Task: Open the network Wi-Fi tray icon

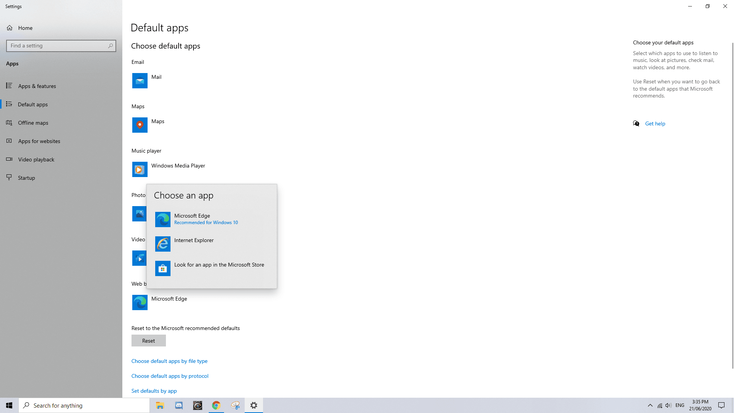Action: [660, 405]
